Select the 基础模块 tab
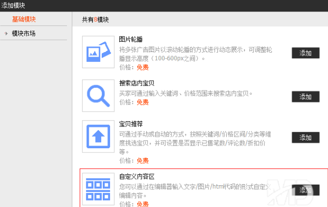The width and height of the screenshot is (328, 207). coord(24,19)
